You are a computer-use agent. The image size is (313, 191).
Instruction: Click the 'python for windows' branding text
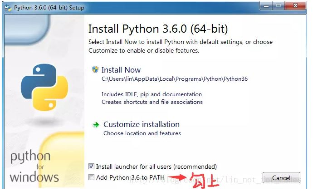34,167
